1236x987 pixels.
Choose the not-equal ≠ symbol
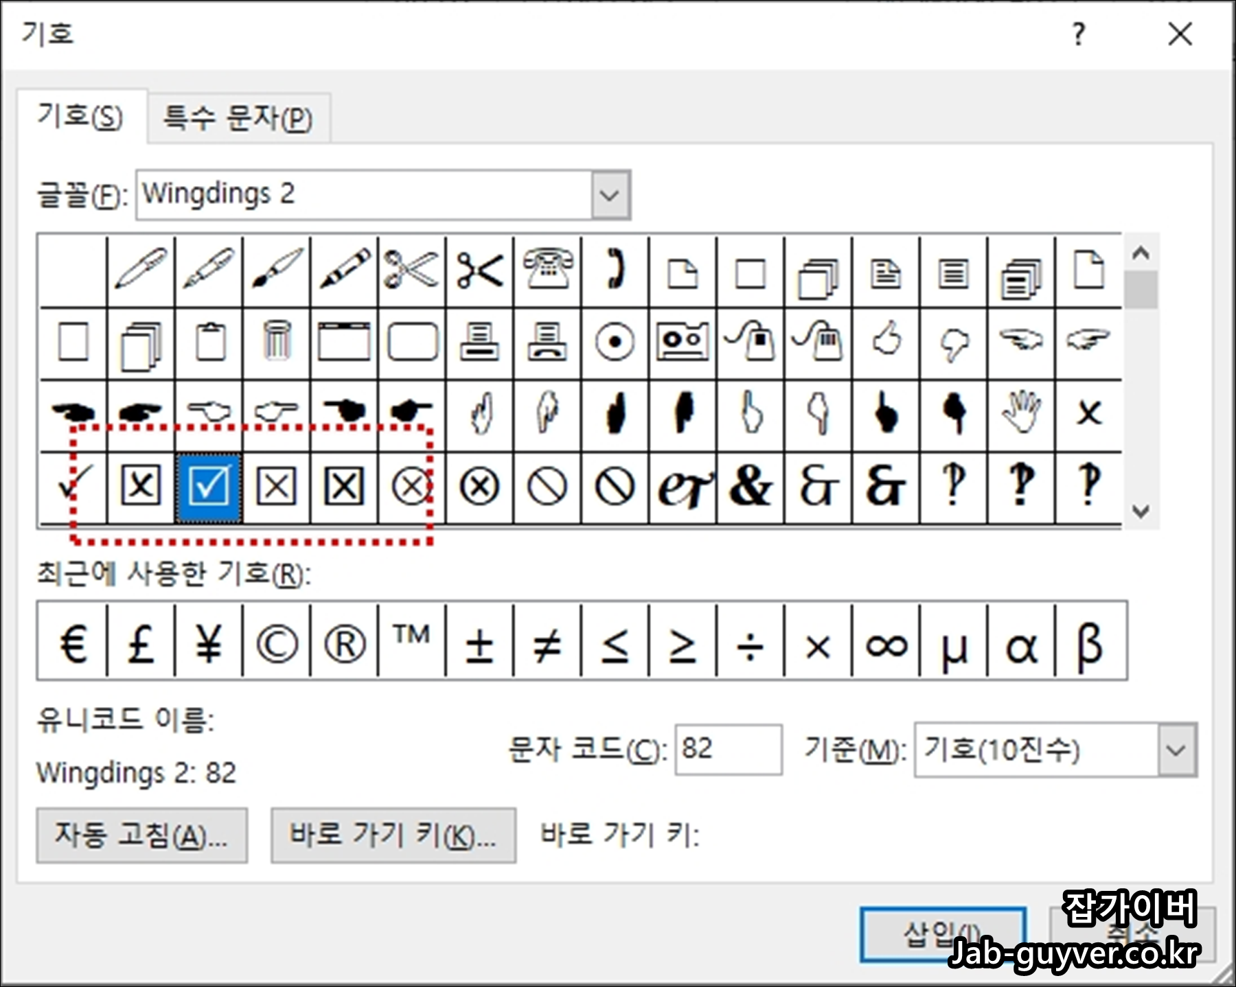pyautogui.click(x=547, y=642)
